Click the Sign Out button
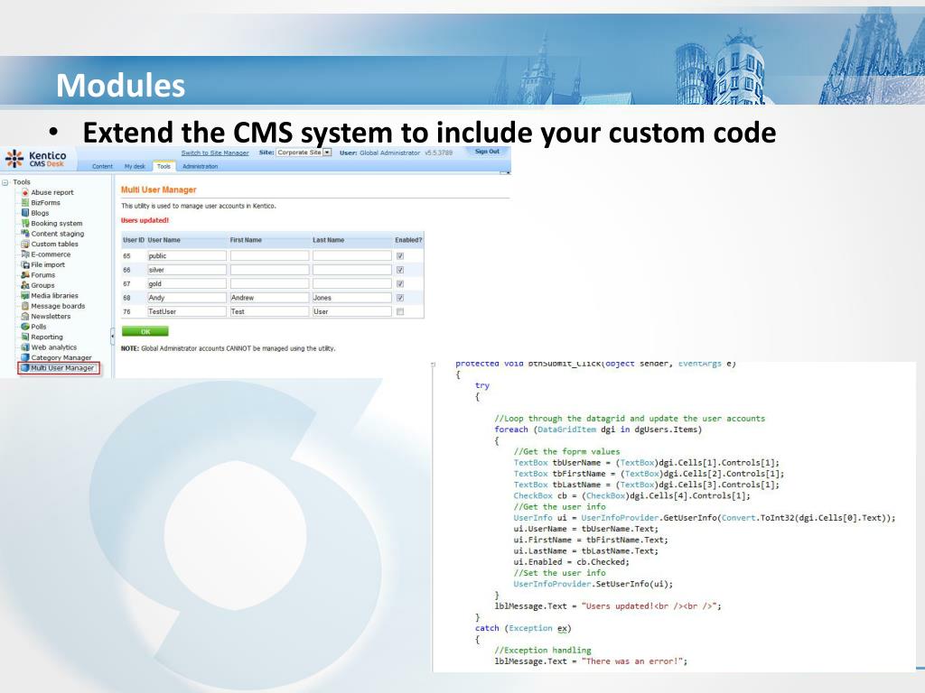 click(x=487, y=152)
